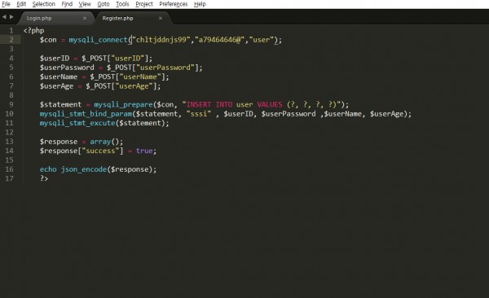
Task: Click line number 1 in gutter
Action: point(11,31)
